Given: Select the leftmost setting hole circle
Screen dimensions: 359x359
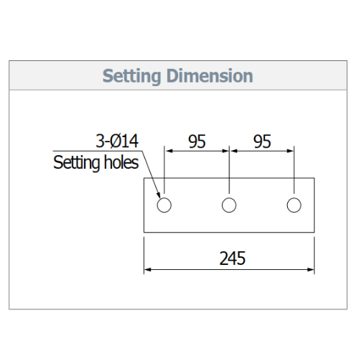Looking at the screenshot, I should coord(164,205).
